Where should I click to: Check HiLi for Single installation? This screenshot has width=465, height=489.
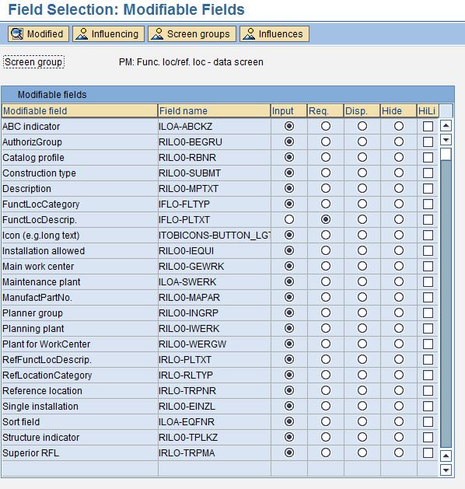[x=428, y=406]
